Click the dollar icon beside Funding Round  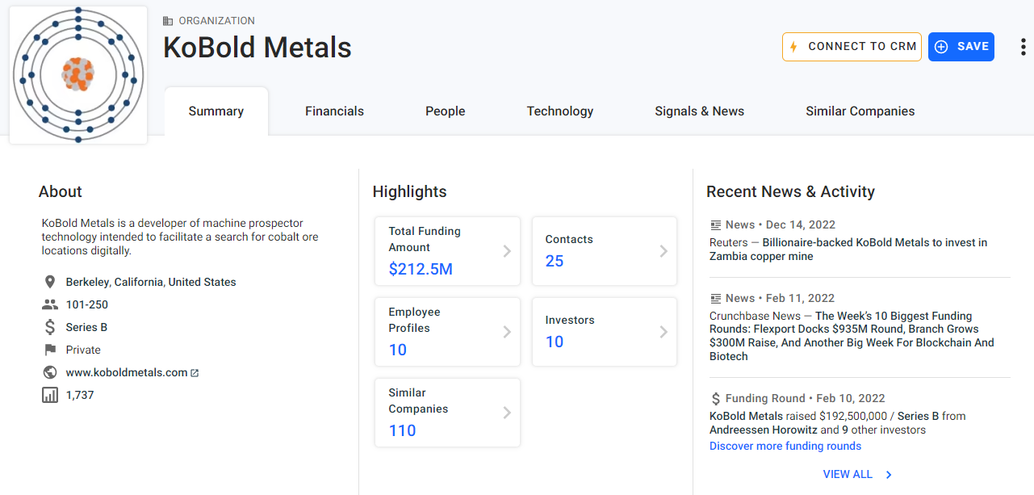pos(715,398)
